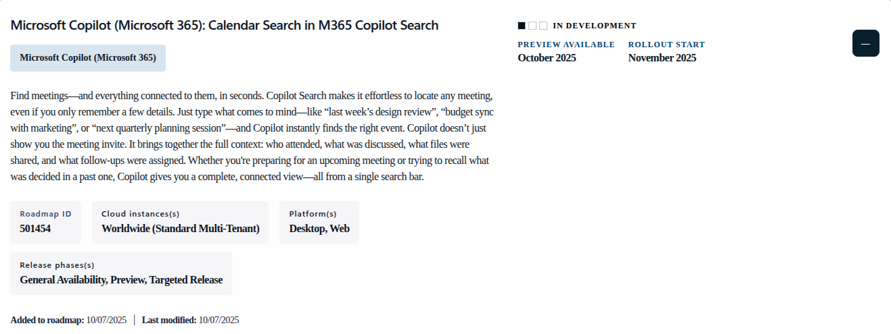891x334 pixels.
Task: Click the empty second status progress square
Action: point(532,26)
